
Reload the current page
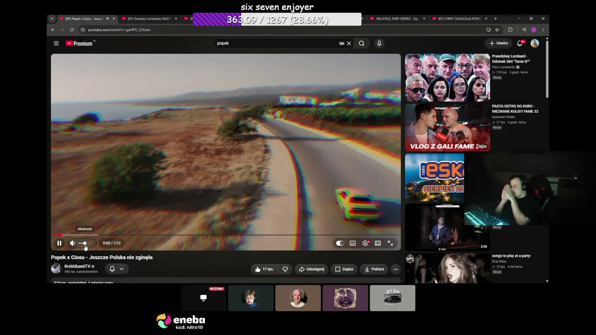click(x=71, y=30)
